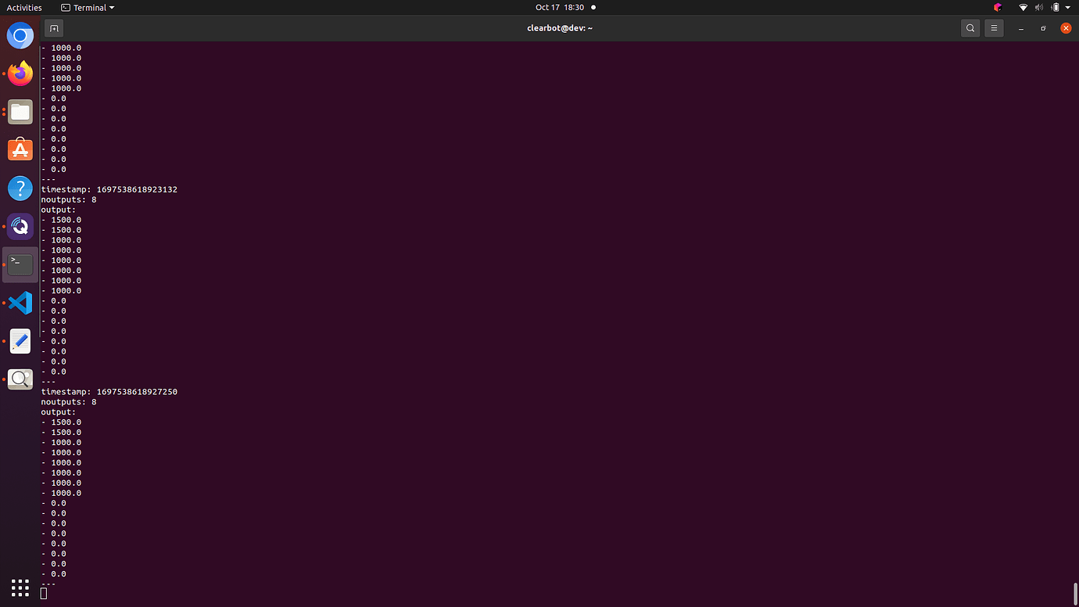Image resolution: width=1079 pixels, height=607 pixels.
Task: Expand the system menu arrow in the top right
Action: [1068, 8]
